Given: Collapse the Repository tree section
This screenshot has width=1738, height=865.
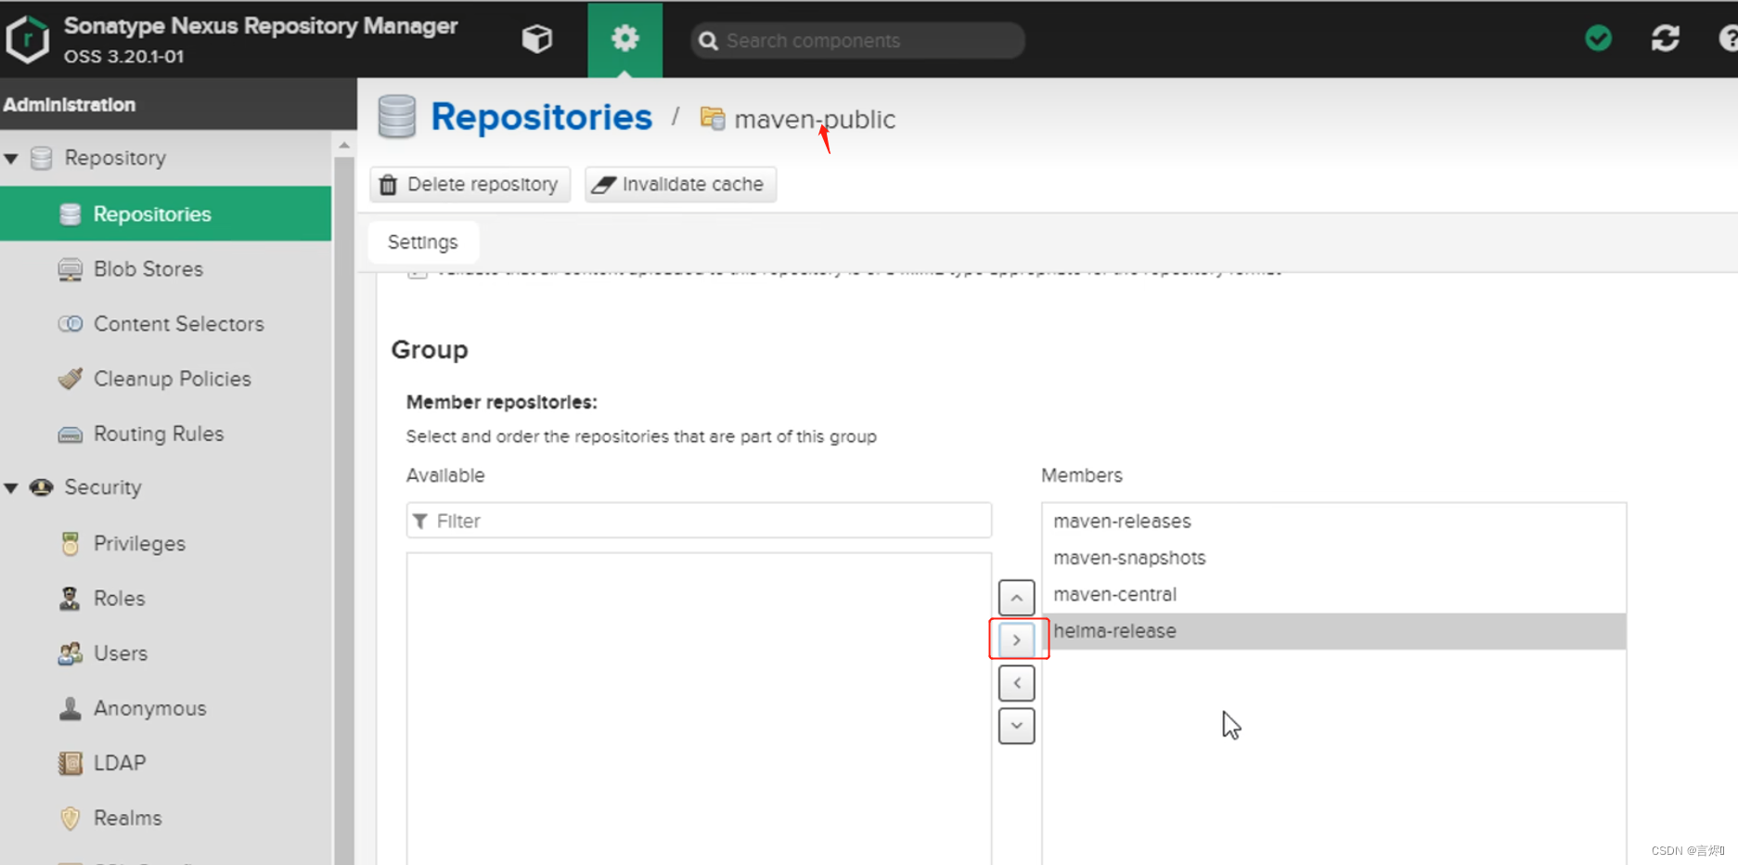Looking at the screenshot, I should 11,159.
